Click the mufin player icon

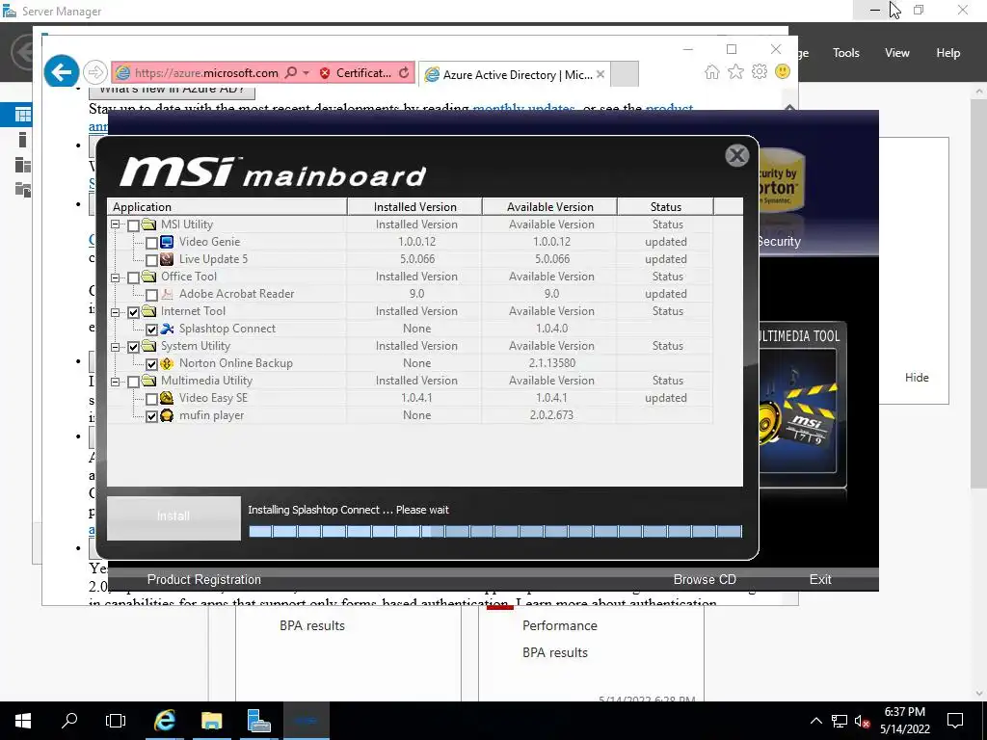(x=167, y=415)
